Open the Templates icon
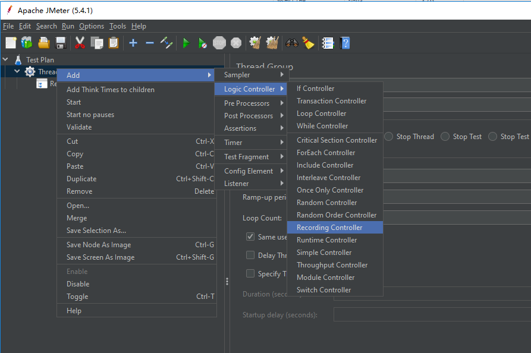 coord(27,43)
